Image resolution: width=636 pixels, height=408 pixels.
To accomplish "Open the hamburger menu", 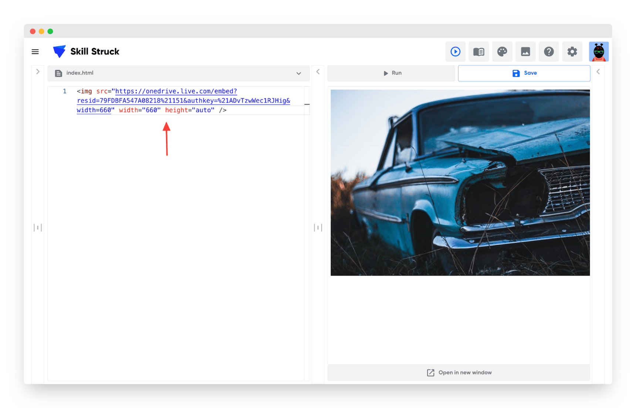I will tap(35, 51).
